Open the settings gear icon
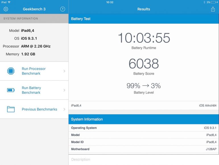219x165 pixels. point(6,9)
